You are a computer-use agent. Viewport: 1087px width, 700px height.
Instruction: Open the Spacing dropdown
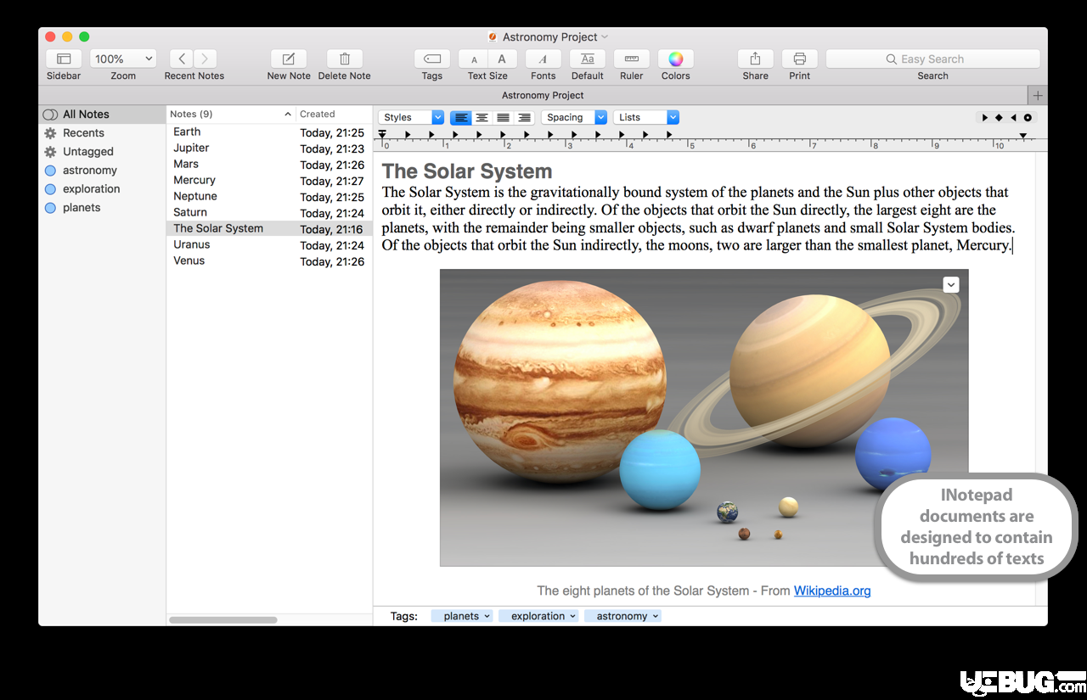(x=574, y=117)
